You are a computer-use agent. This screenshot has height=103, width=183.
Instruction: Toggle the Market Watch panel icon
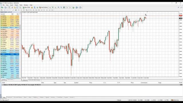(x=9, y=7)
